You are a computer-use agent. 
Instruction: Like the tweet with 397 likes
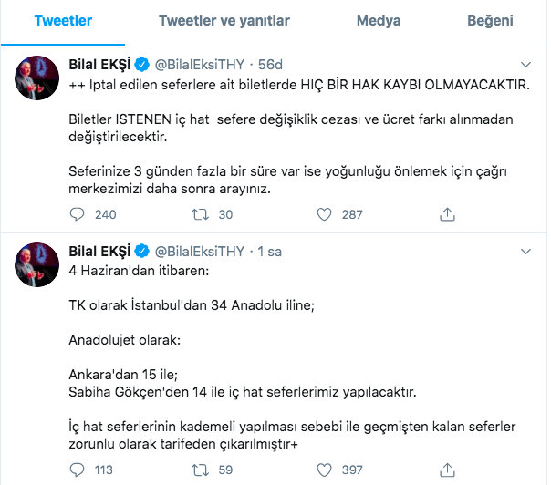click(323, 470)
